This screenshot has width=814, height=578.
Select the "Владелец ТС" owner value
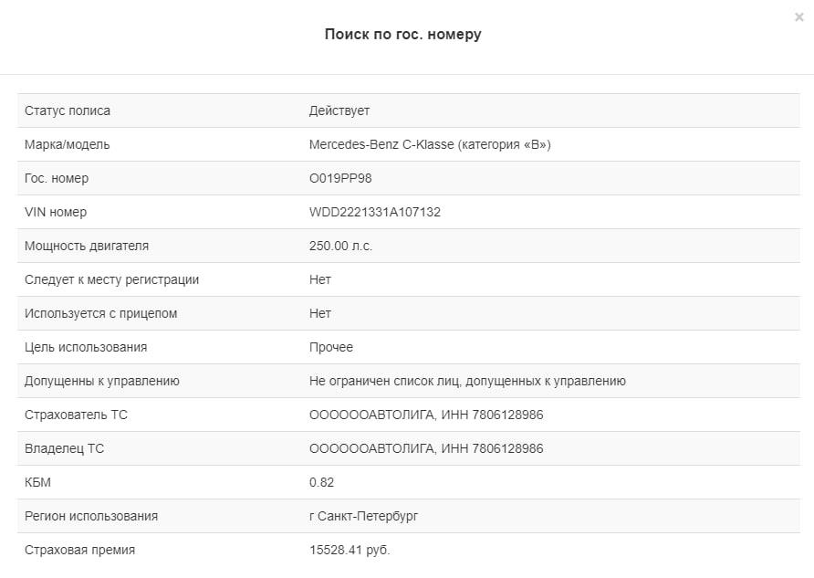pyautogui.click(x=426, y=448)
